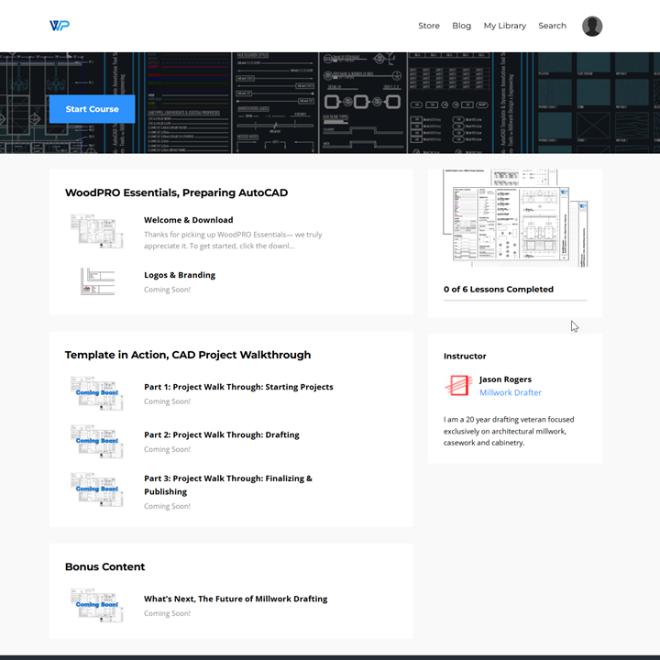Click WoodPRO Essentials, Preparing AutoCAD heading

tap(176, 192)
